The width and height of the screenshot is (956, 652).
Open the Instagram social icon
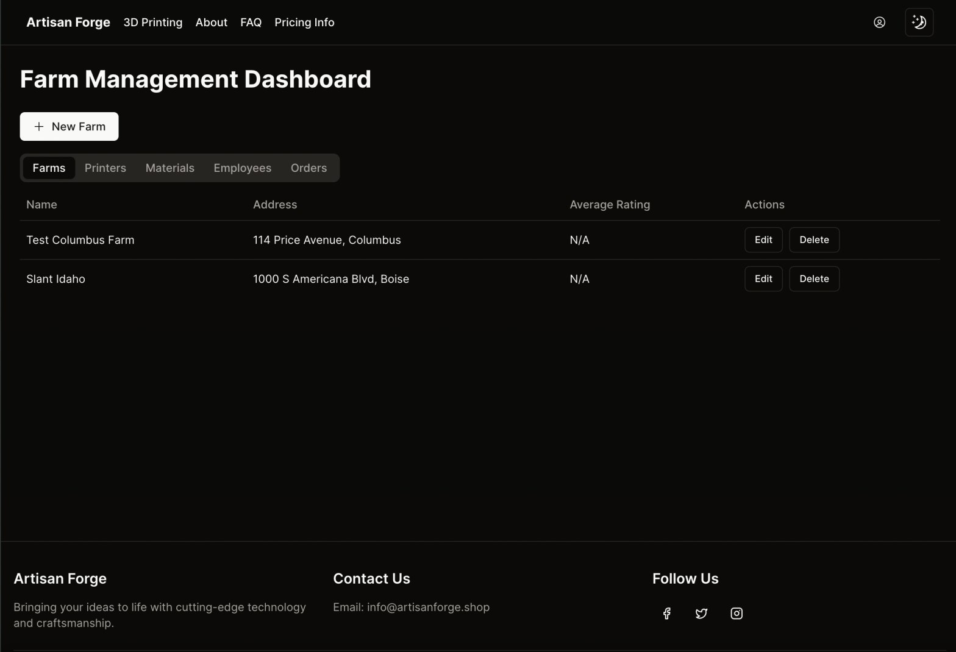point(737,613)
